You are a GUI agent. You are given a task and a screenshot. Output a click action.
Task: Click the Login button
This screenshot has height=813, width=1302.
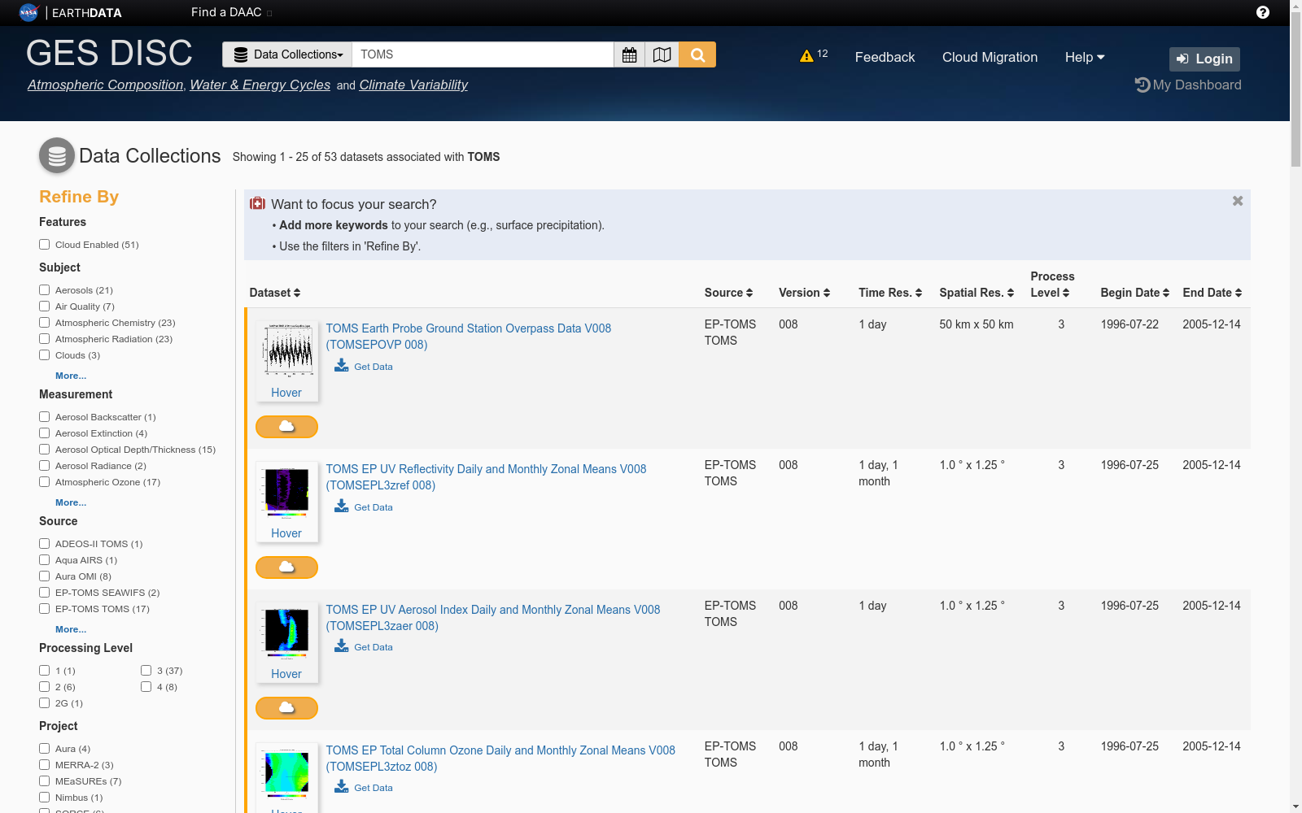coord(1204,59)
